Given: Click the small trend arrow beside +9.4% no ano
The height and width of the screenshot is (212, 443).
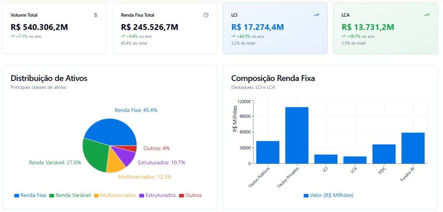Looking at the screenshot, I should [x=123, y=36].
